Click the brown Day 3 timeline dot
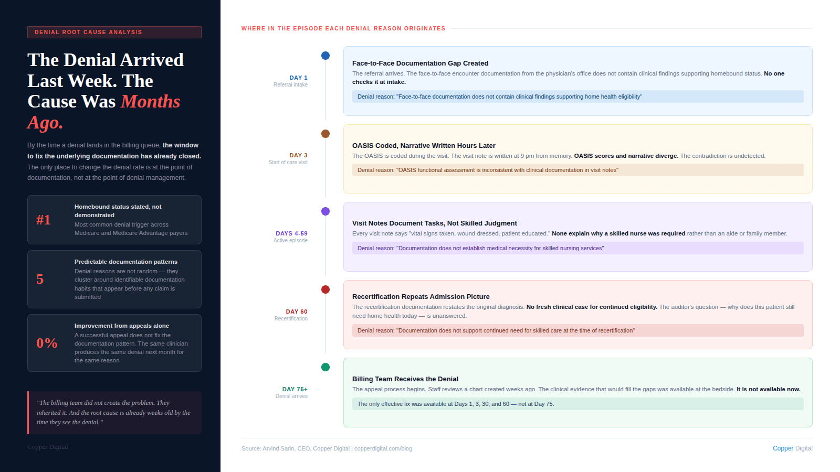This screenshot has width=840, height=472. 325,134
